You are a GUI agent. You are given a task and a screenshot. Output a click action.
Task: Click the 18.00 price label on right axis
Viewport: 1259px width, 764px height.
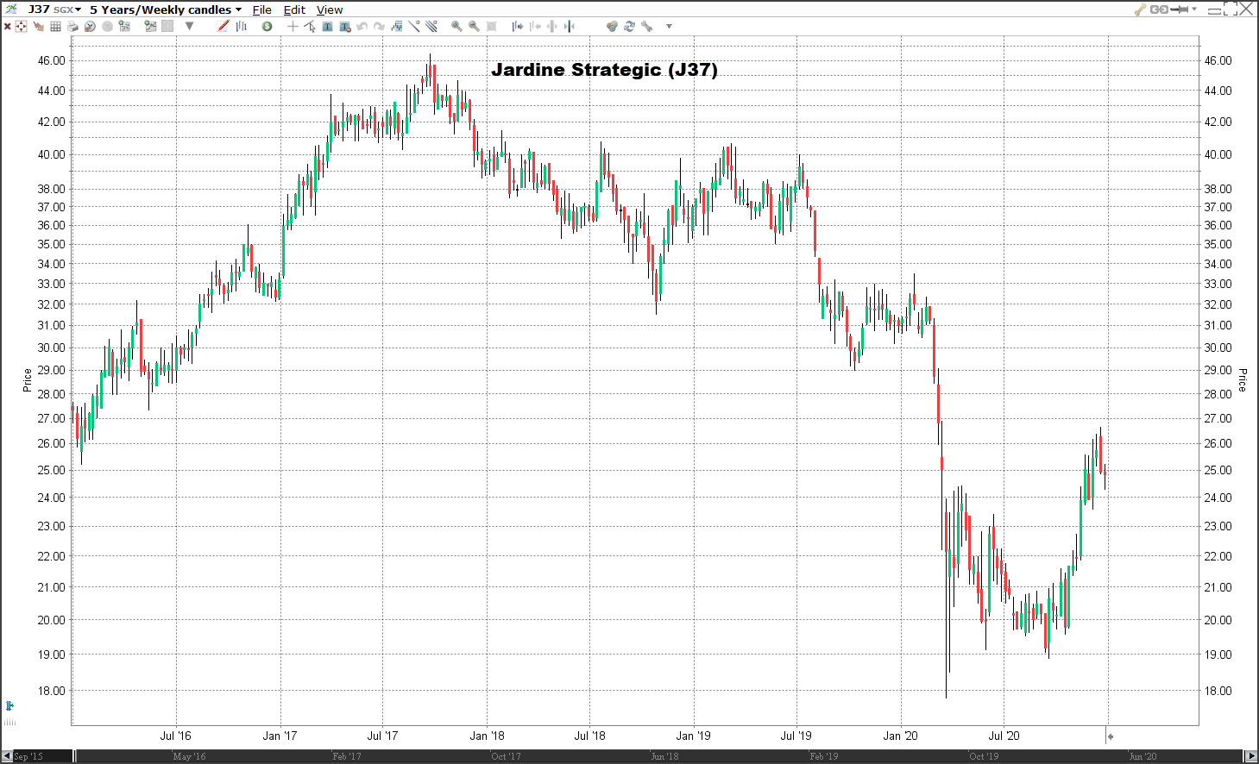(1218, 691)
